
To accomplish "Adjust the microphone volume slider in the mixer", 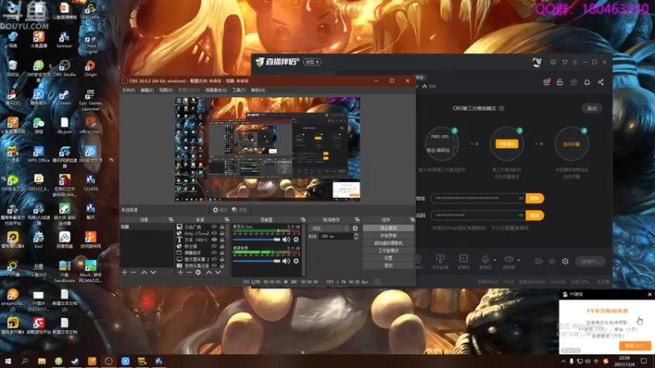I will [256, 240].
